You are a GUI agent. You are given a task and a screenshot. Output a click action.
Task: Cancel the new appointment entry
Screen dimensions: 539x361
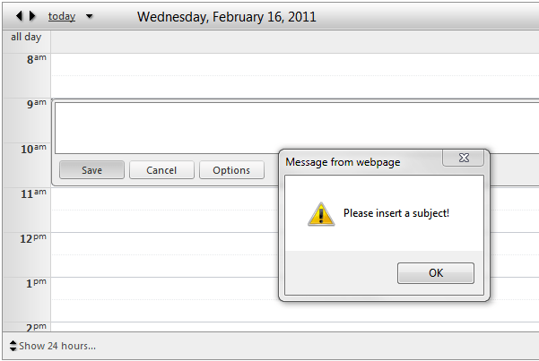[x=161, y=170]
